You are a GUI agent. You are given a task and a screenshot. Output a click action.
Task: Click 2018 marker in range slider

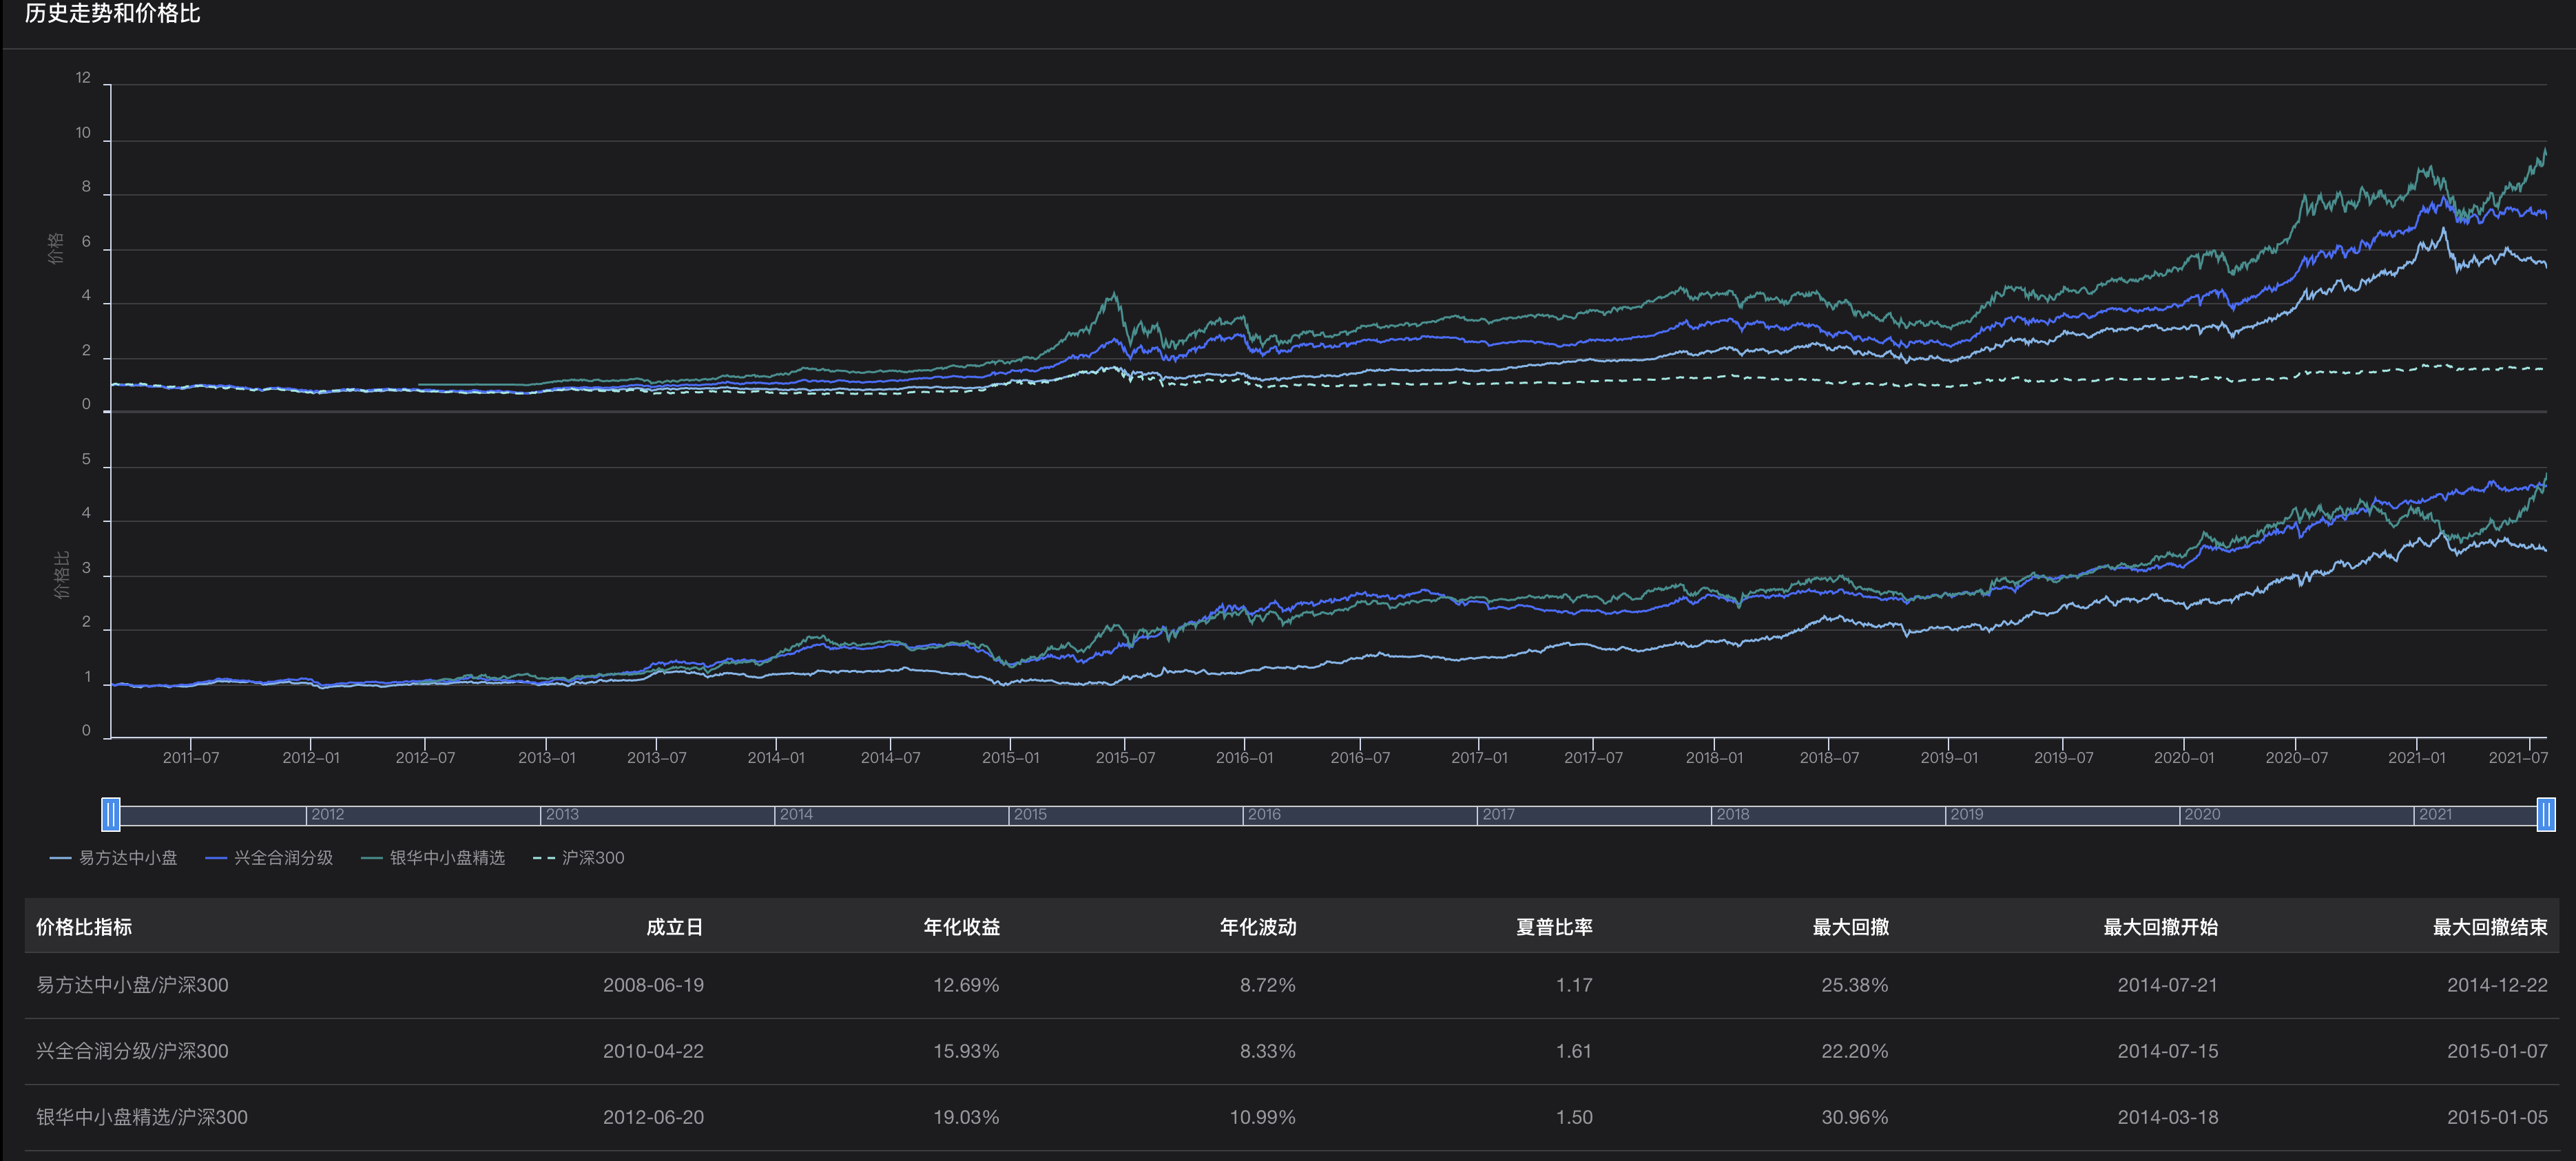(1732, 815)
